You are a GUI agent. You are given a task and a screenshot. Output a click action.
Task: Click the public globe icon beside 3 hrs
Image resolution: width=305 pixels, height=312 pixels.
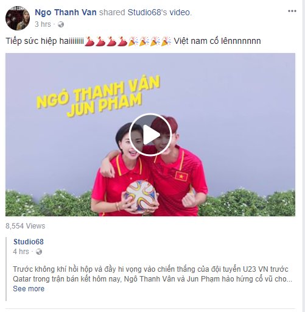tap(61, 24)
